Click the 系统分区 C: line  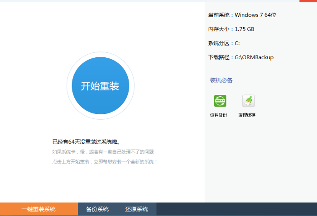click(x=224, y=43)
